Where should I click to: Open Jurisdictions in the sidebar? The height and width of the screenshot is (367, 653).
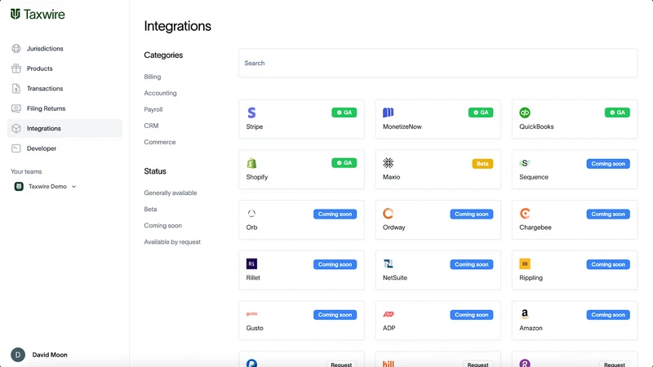pyautogui.click(x=64, y=49)
